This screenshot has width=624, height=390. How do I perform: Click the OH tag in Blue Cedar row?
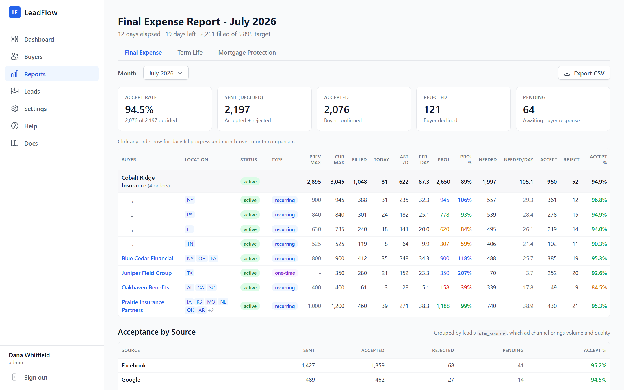[202, 259]
